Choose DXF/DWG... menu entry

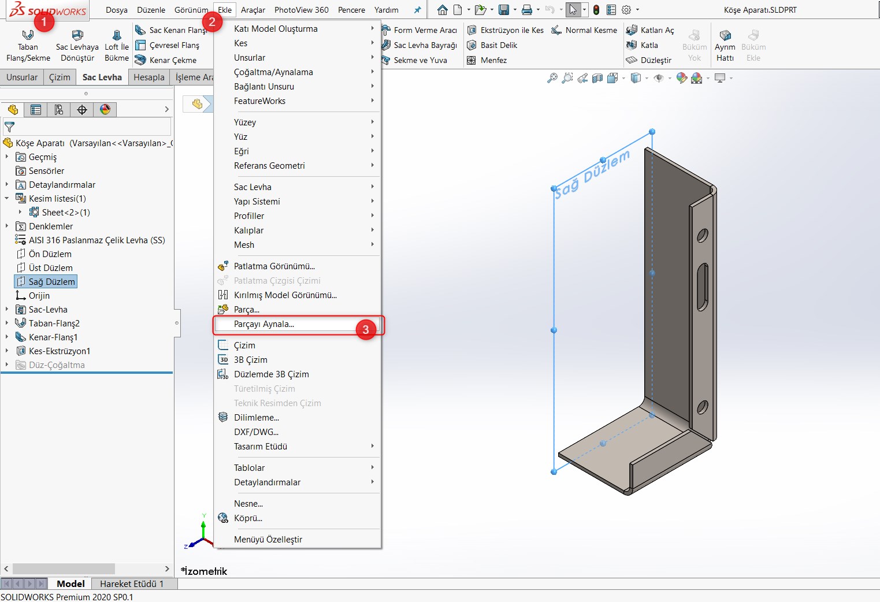click(x=298, y=432)
